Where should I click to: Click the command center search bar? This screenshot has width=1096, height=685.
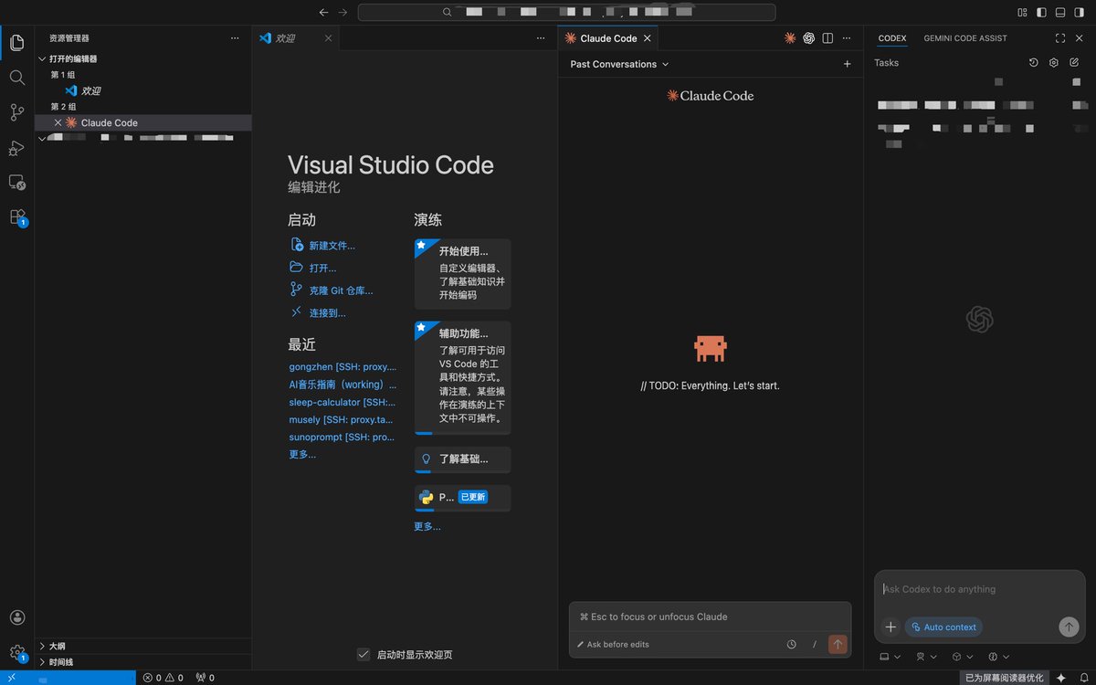(x=566, y=12)
